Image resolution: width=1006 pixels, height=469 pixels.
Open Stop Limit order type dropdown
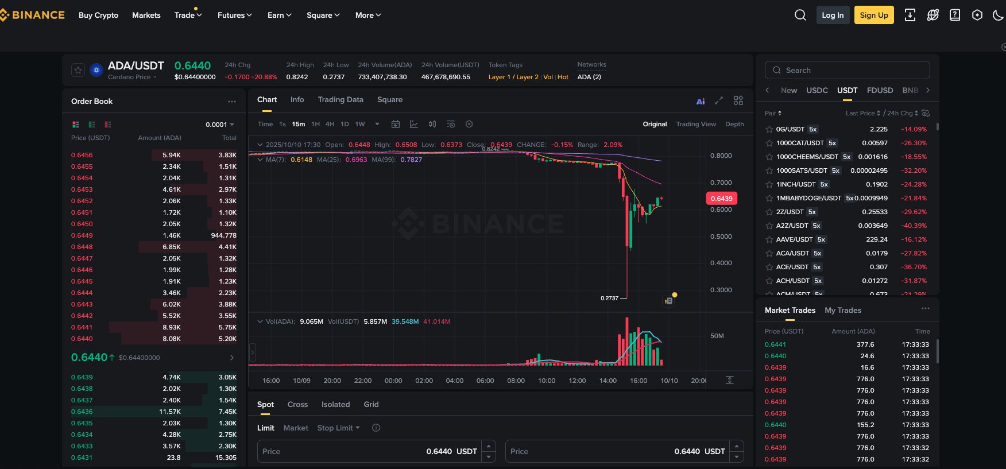pyautogui.click(x=338, y=428)
